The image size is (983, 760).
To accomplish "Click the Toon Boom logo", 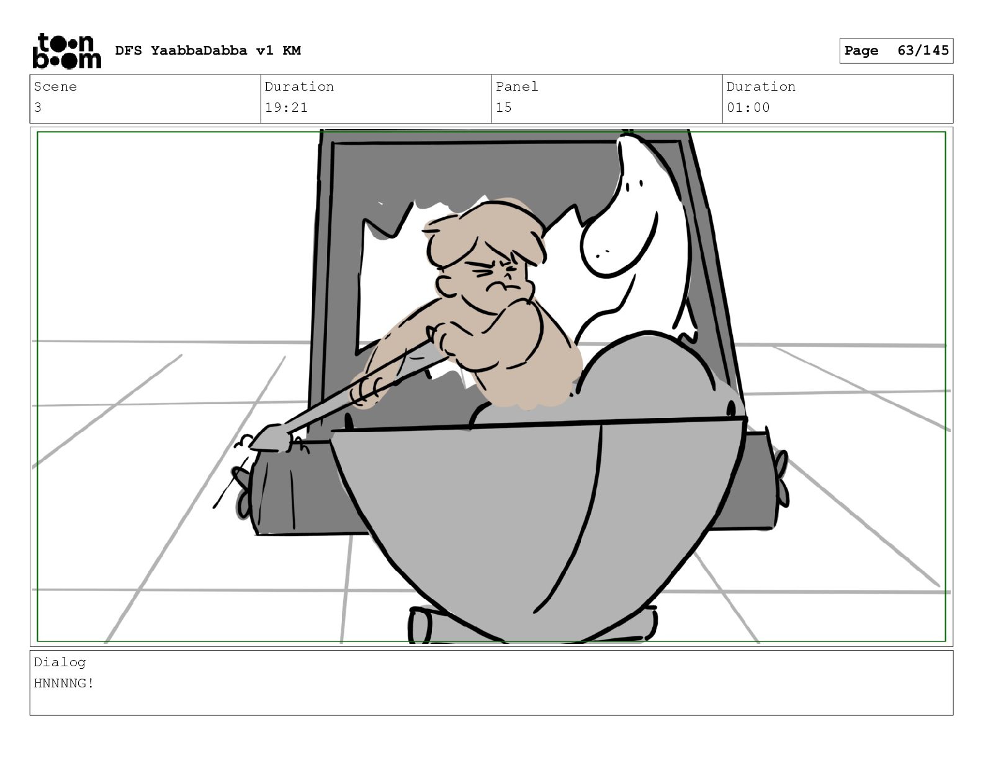I will 66,51.
